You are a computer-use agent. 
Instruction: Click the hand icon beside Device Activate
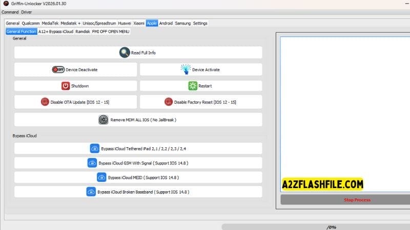[186, 70]
